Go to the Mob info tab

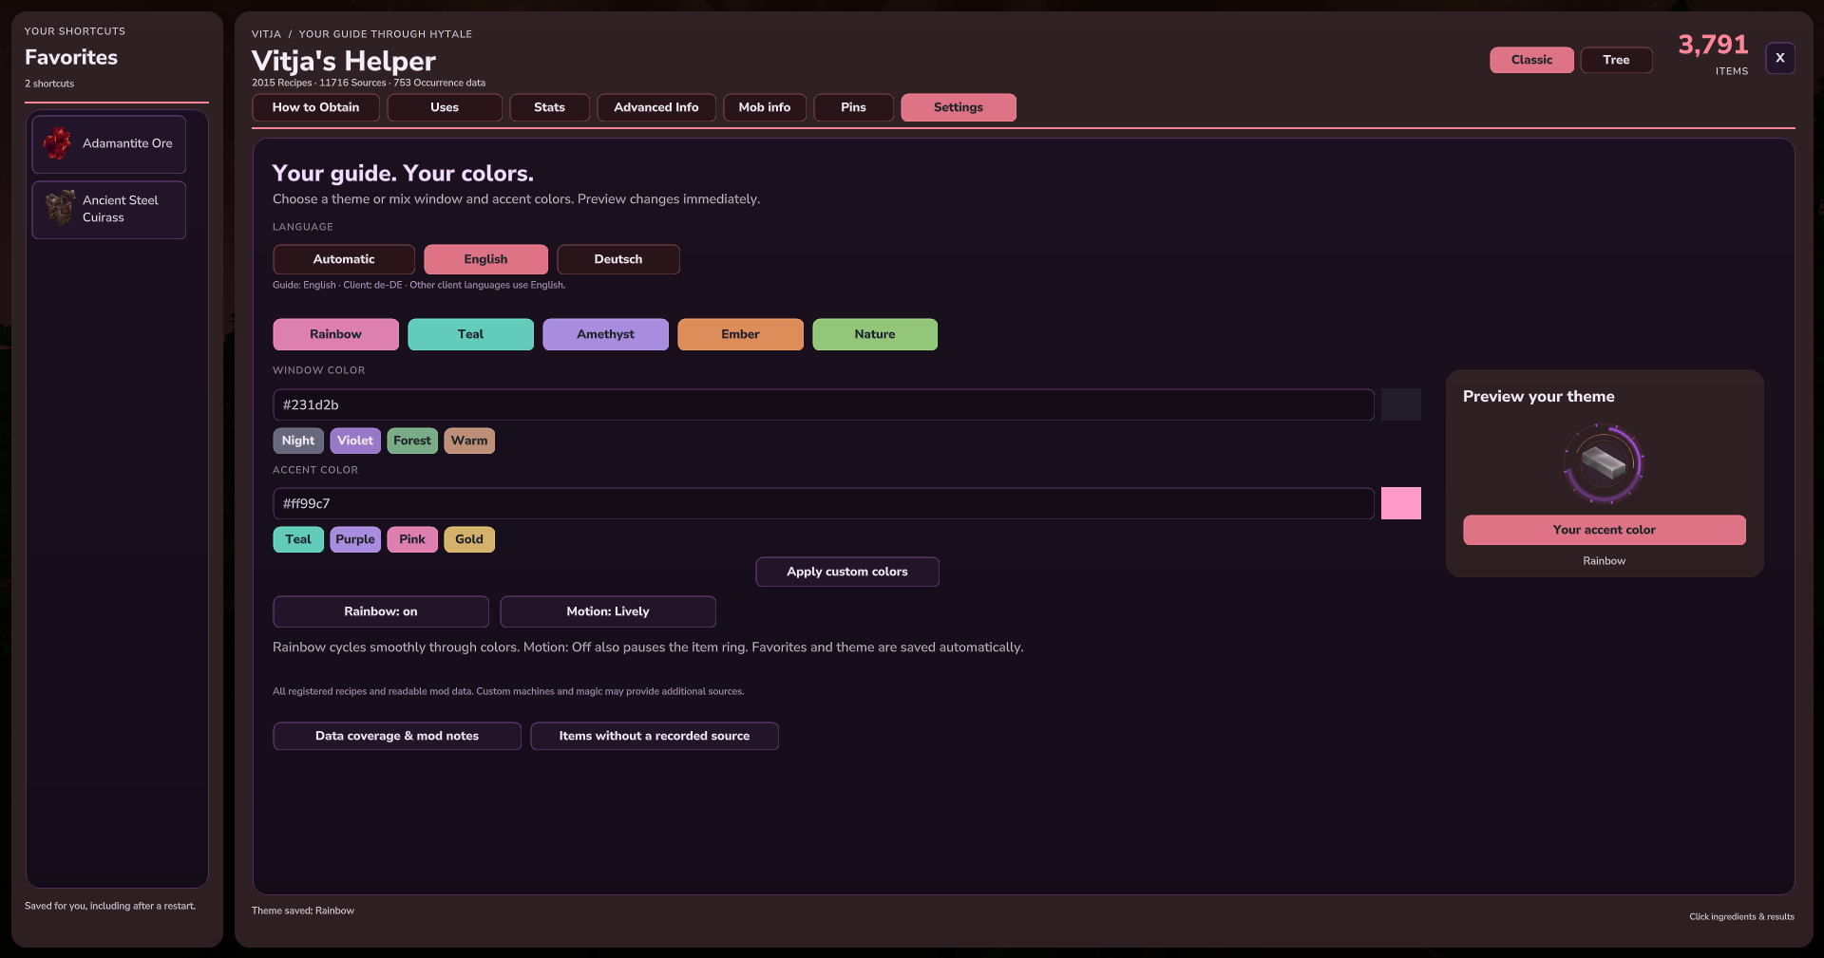765,107
